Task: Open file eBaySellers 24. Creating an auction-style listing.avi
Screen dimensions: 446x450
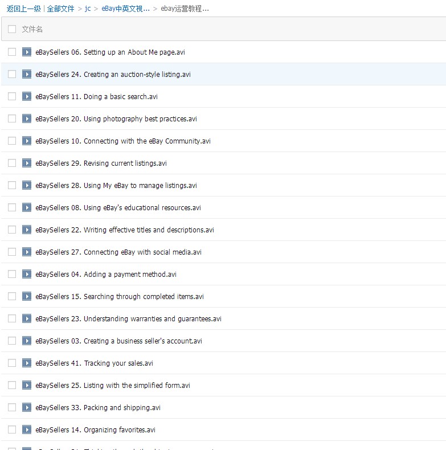Action: pyautogui.click(x=113, y=74)
